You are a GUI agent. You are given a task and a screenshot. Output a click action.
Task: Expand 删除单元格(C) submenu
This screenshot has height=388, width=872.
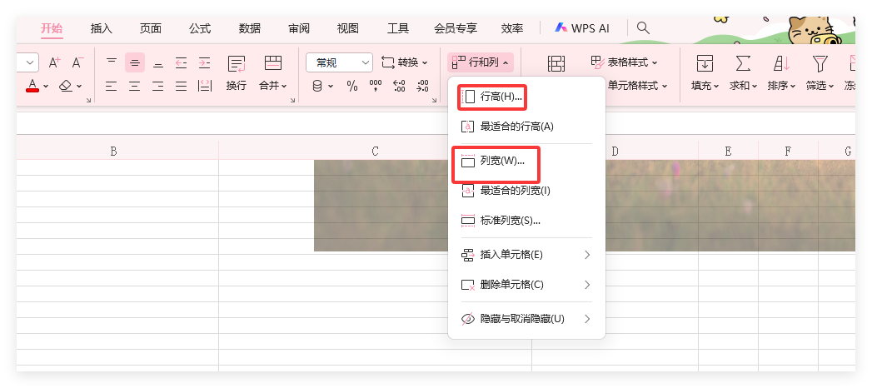click(526, 285)
